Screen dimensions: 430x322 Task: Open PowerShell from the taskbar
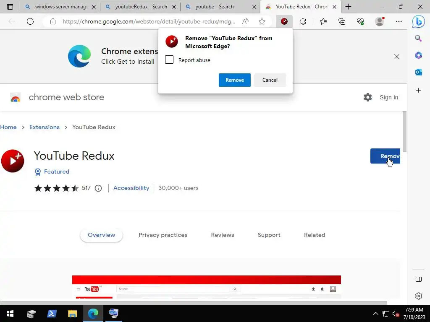tap(52, 314)
